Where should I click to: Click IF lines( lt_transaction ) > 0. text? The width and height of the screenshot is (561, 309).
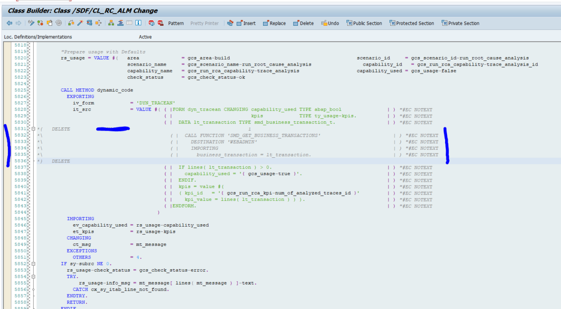[x=225, y=168]
